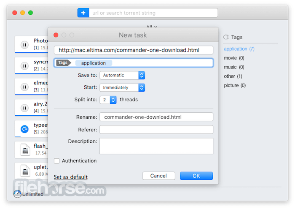Select the application (7) tag
This screenshot has height=209, width=295.
click(x=239, y=49)
